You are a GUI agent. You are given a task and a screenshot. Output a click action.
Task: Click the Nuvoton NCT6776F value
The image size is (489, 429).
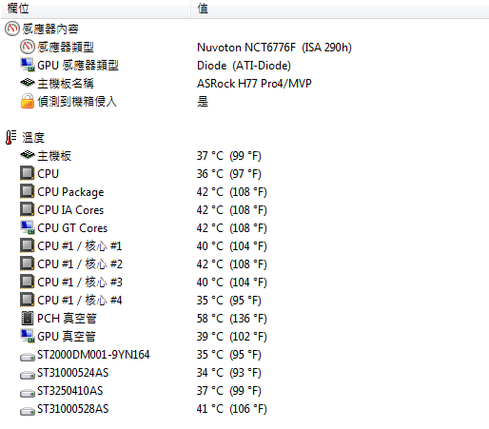(274, 48)
